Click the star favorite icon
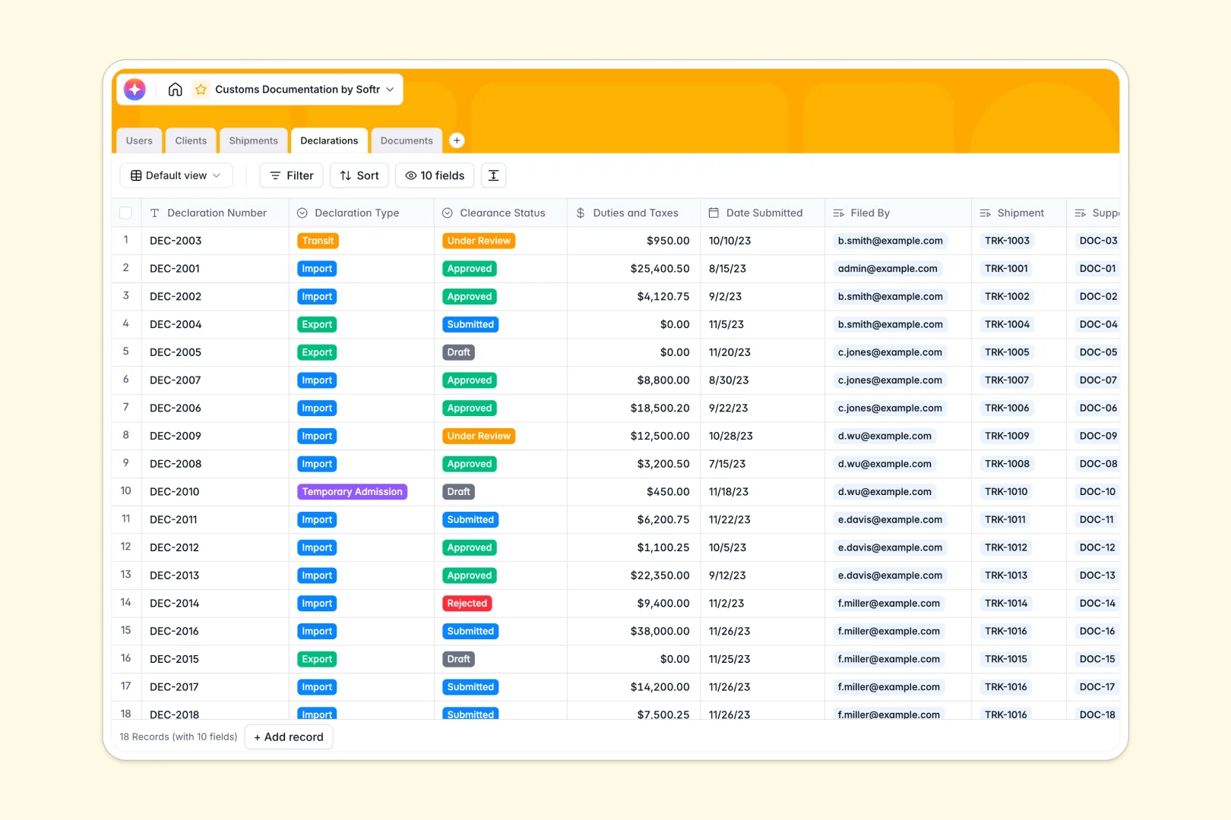 [x=201, y=90]
